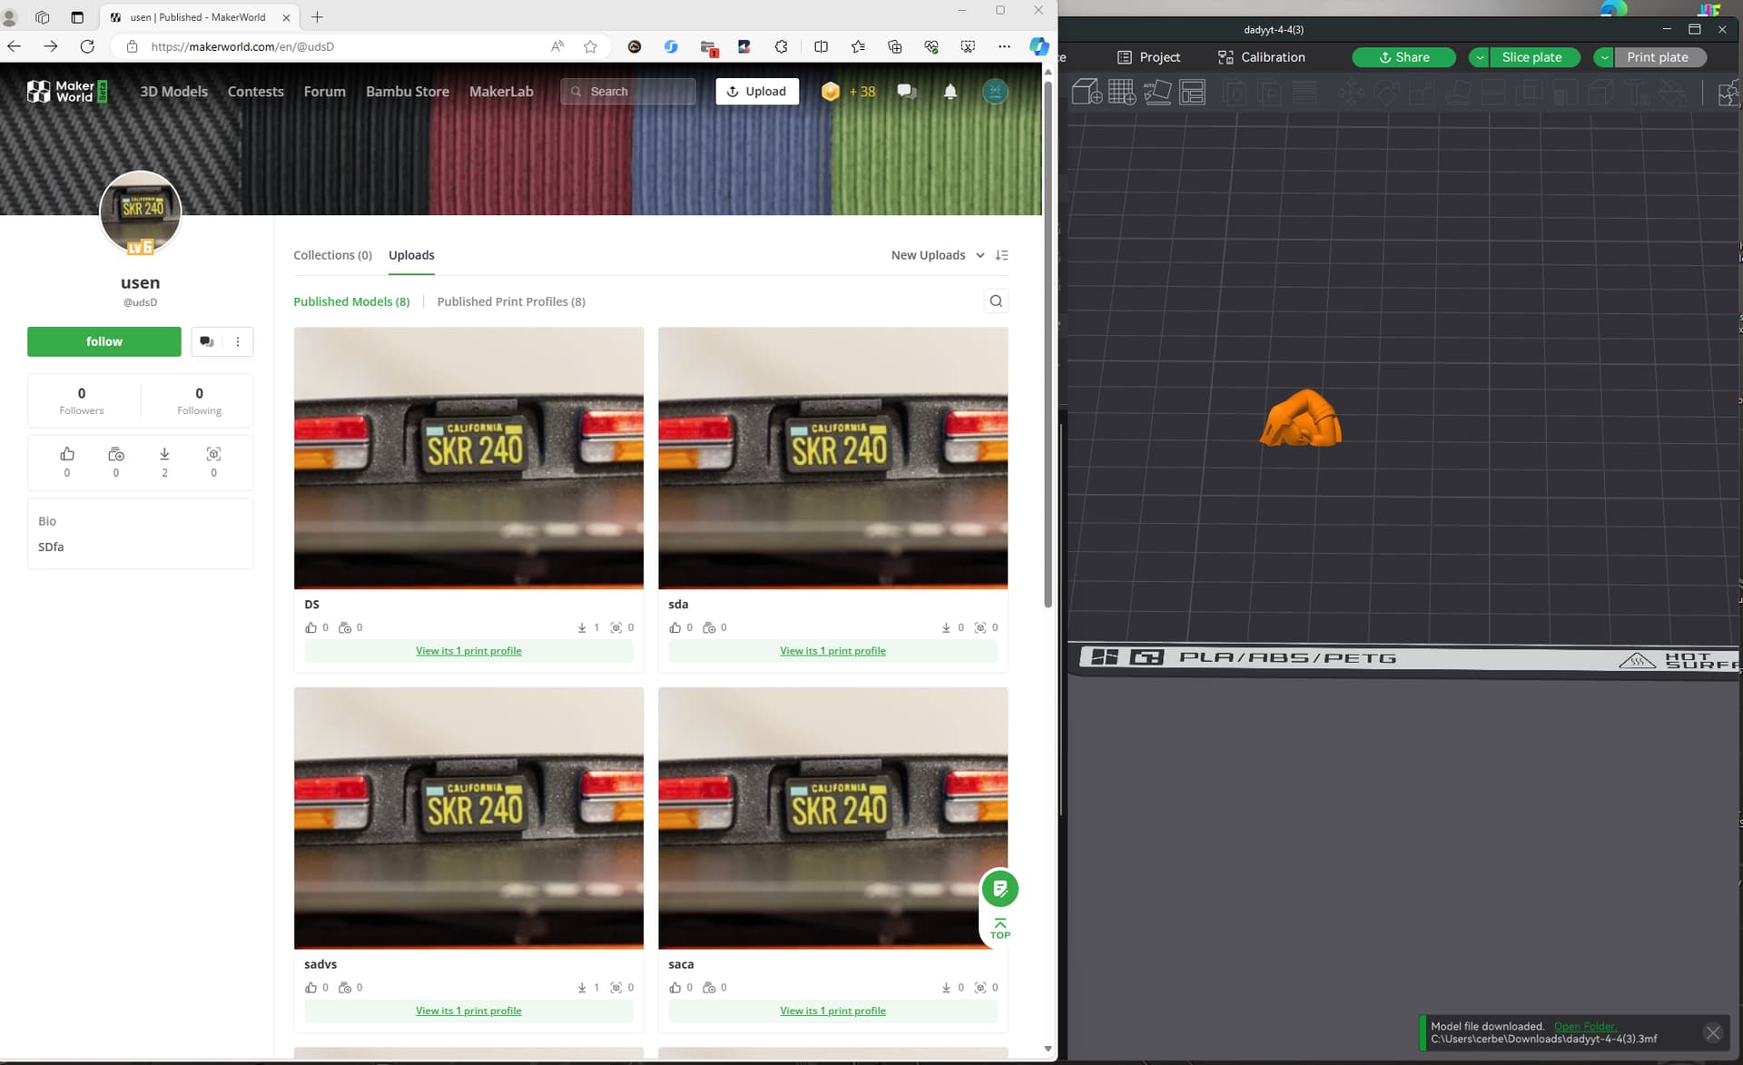The width and height of the screenshot is (1743, 1065).
Task: Click the green feedback floating icon
Action: click(x=1000, y=888)
